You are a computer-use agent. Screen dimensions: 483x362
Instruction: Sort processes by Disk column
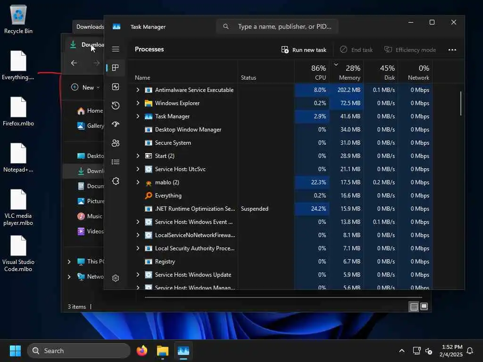point(381,72)
